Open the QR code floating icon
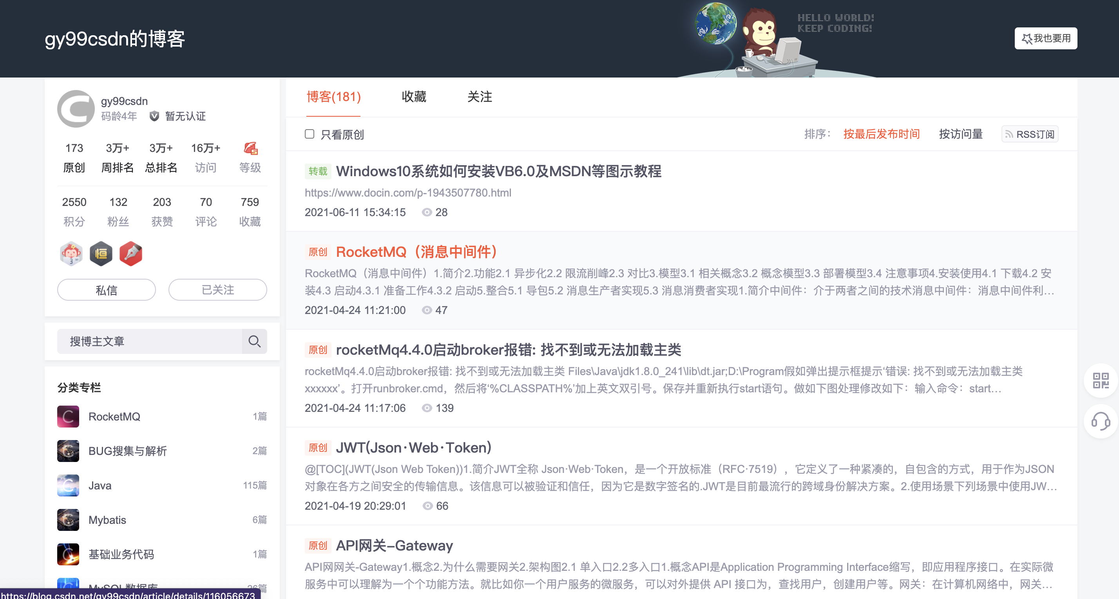Viewport: 1119px width, 599px height. (1101, 381)
